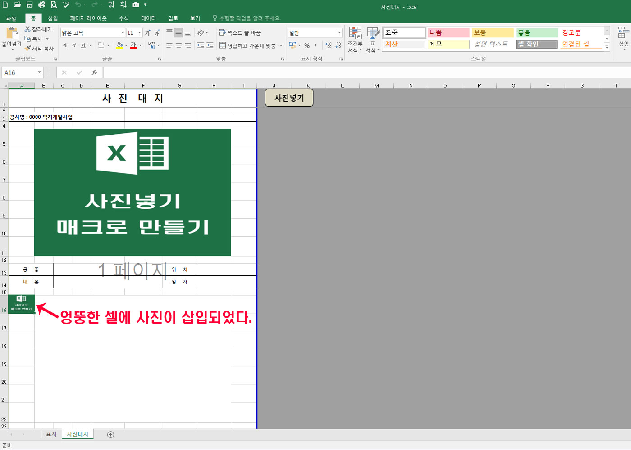Toggle wrap text (텍스트 줄 바꿈)

240,33
